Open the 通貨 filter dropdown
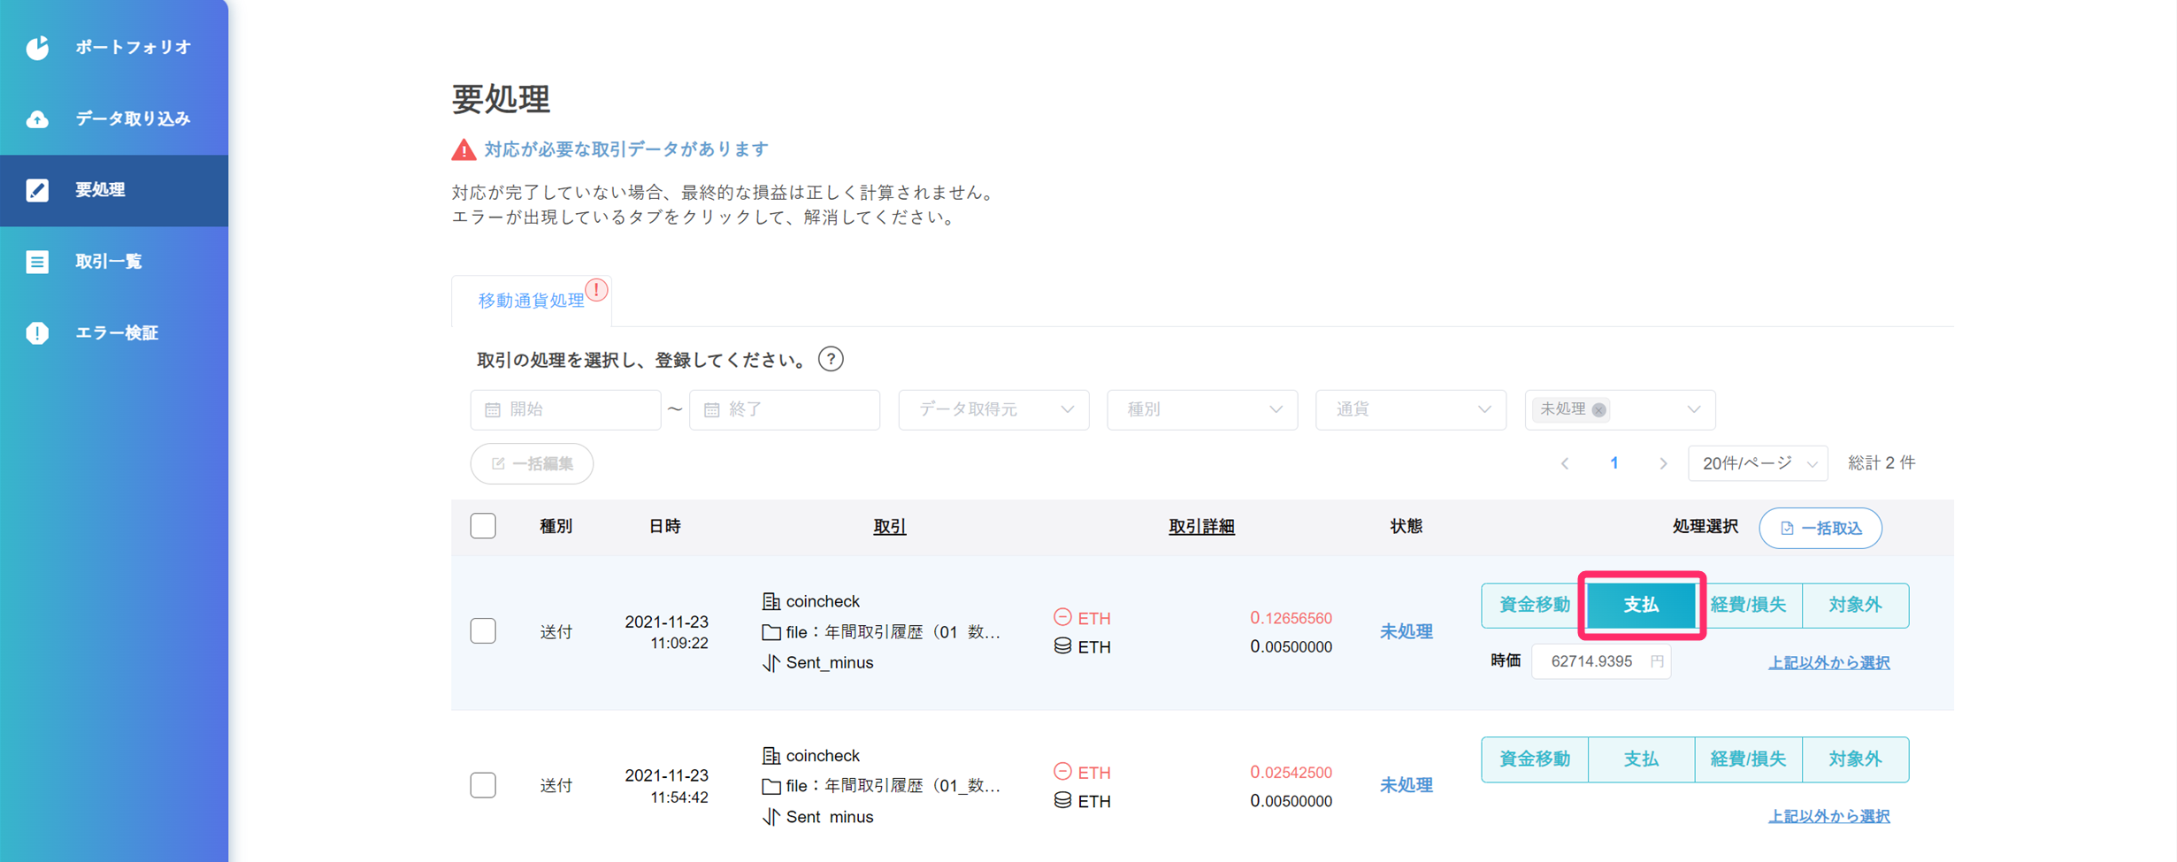Viewport: 2177px width, 862px height. click(x=1411, y=410)
